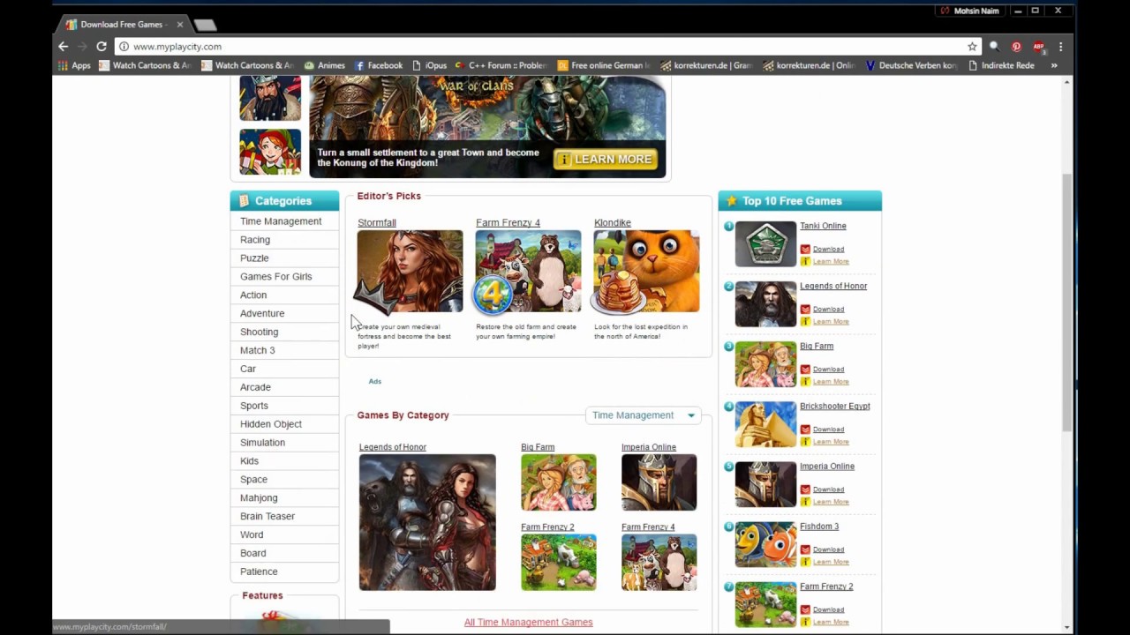The image size is (1130, 635).
Task: Click the Big Farm Top 10 icon
Action: pos(765,363)
